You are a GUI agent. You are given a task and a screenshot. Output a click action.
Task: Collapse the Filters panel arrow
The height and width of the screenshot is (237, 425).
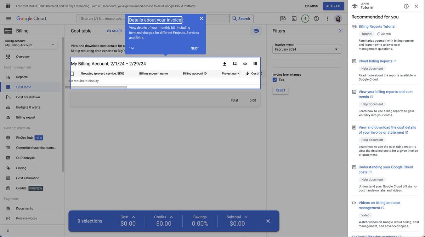point(340,31)
